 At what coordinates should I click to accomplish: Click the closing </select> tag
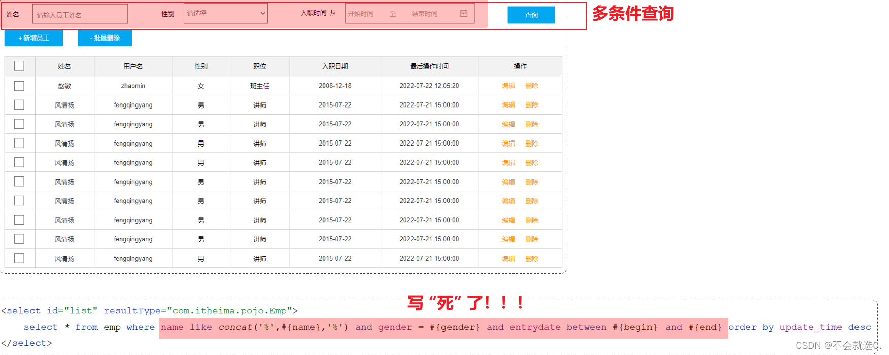point(26,343)
